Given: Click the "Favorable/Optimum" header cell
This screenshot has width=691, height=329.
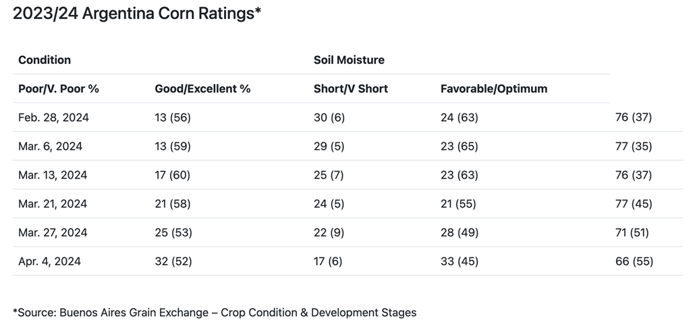Looking at the screenshot, I should 494,89.
